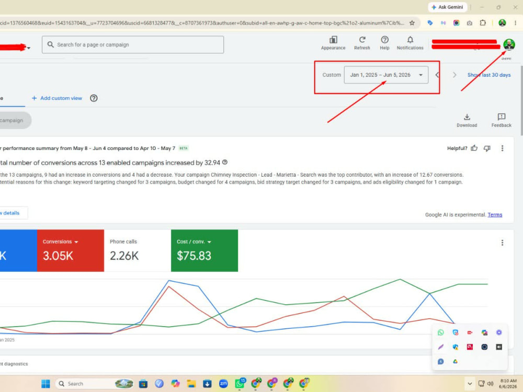Focus the page or campaign search field
The width and height of the screenshot is (523, 392).
click(133, 44)
